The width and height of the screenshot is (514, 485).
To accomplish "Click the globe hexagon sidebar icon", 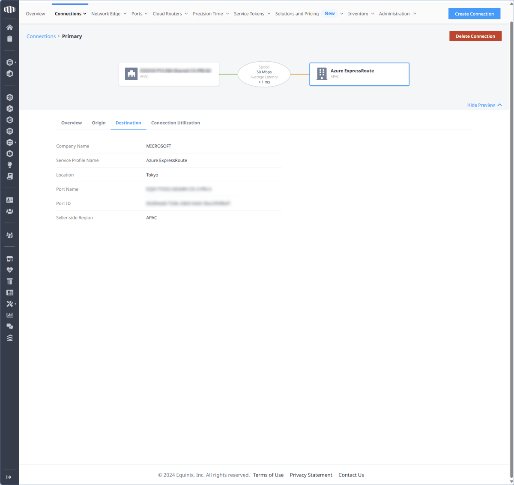I will pyautogui.click(x=9, y=131).
